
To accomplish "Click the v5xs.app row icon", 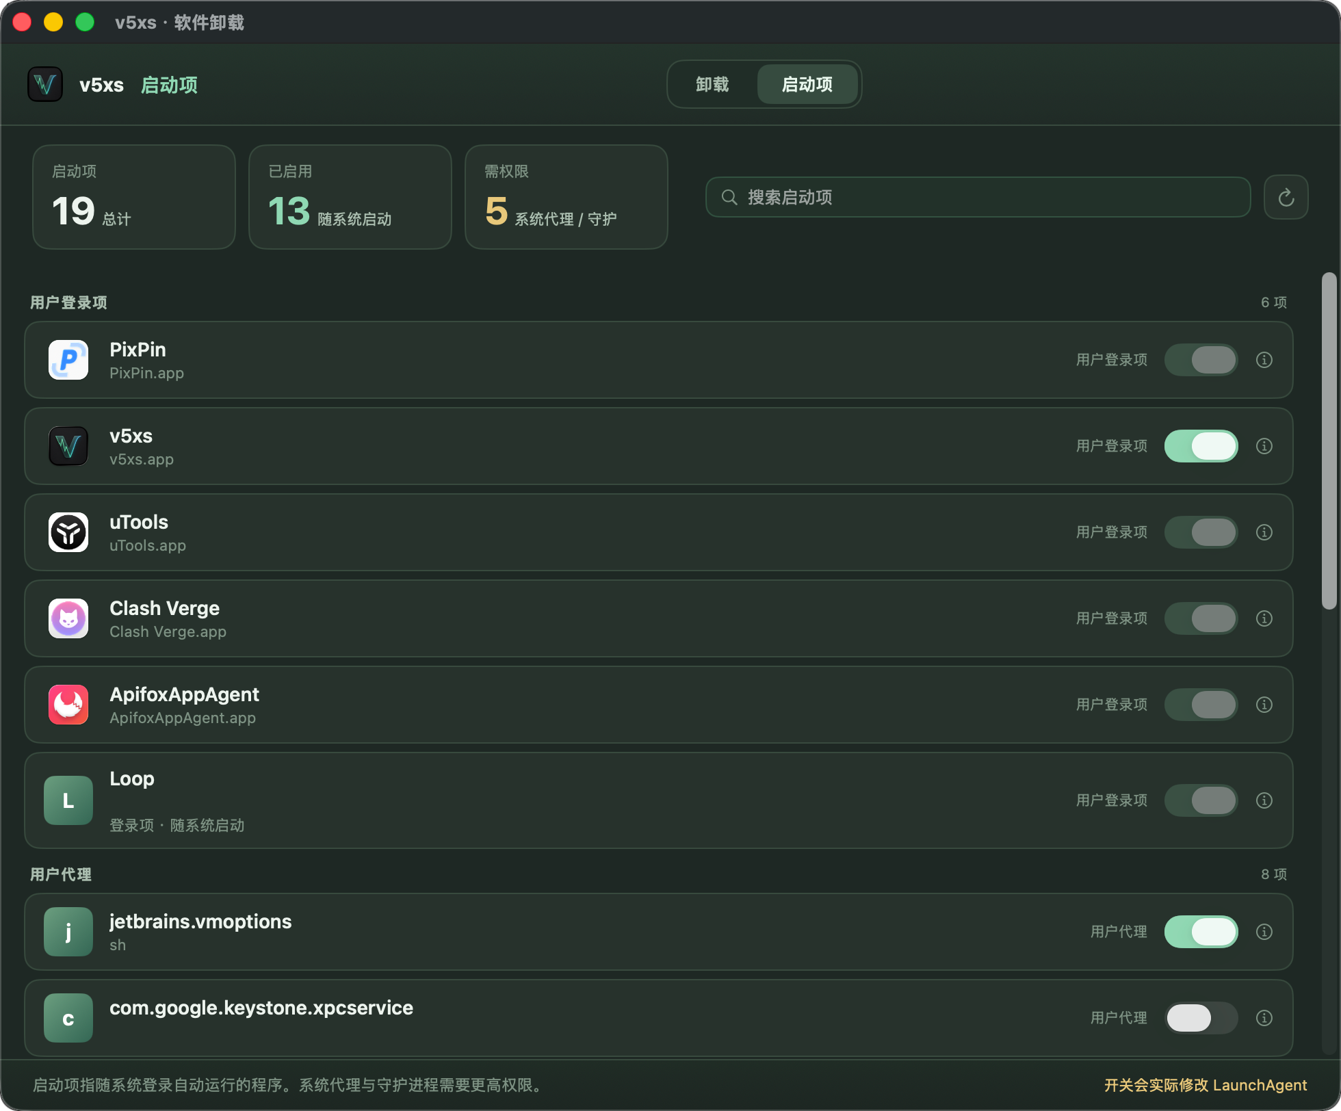I will (x=68, y=446).
